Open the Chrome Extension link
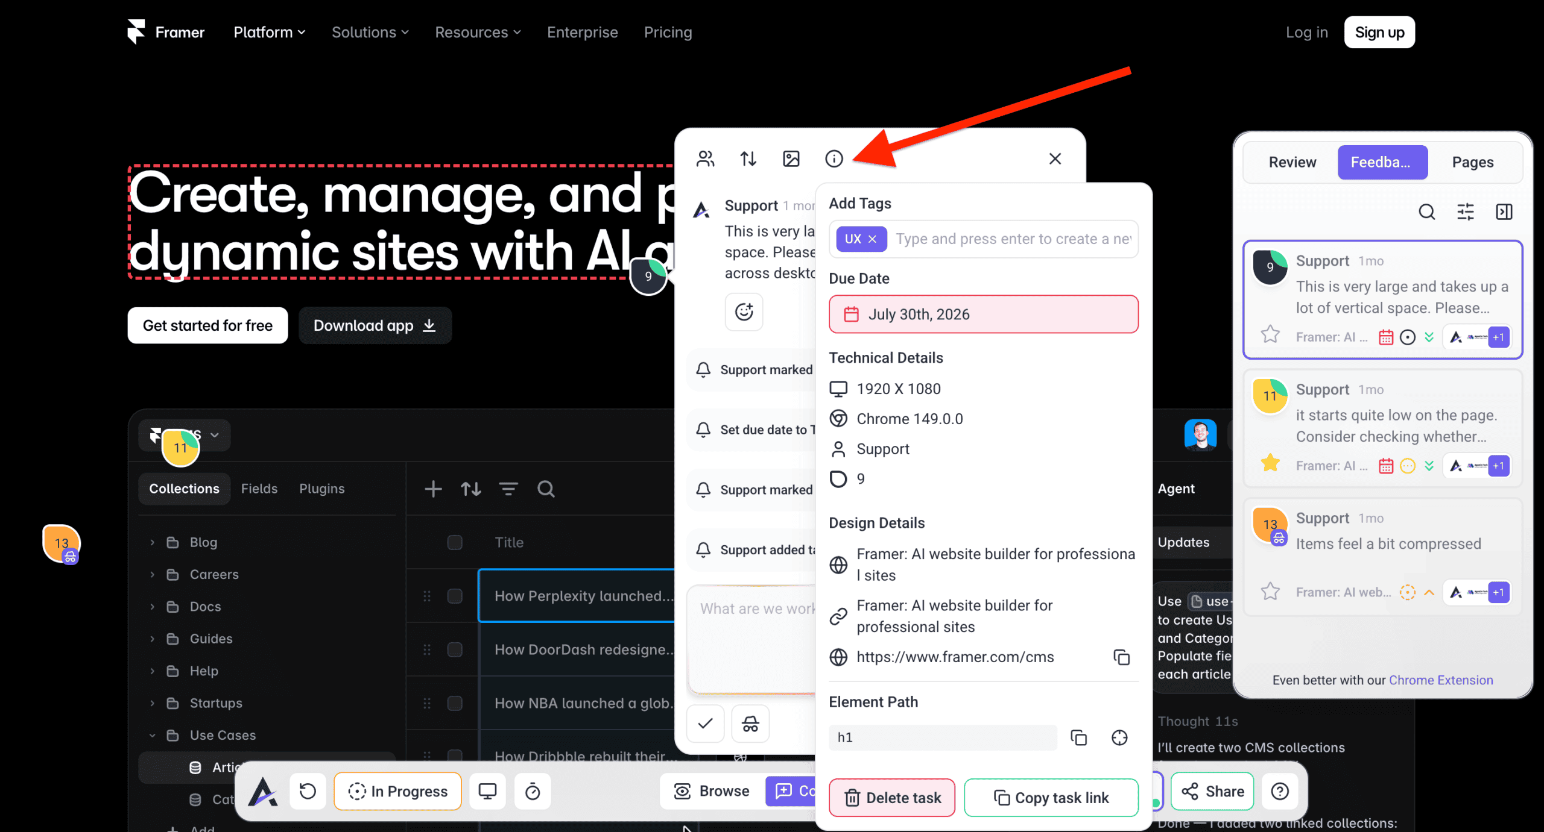 coord(1441,680)
